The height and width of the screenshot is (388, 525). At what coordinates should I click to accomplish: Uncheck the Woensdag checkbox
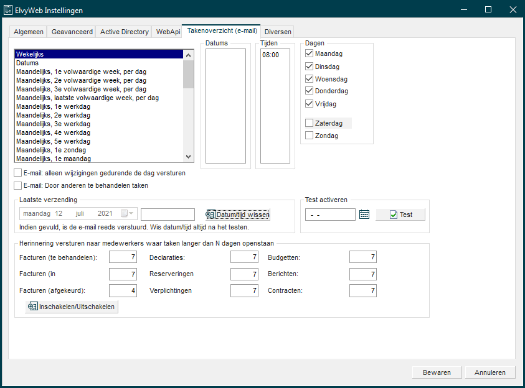pyautogui.click(x=309, y=79)
